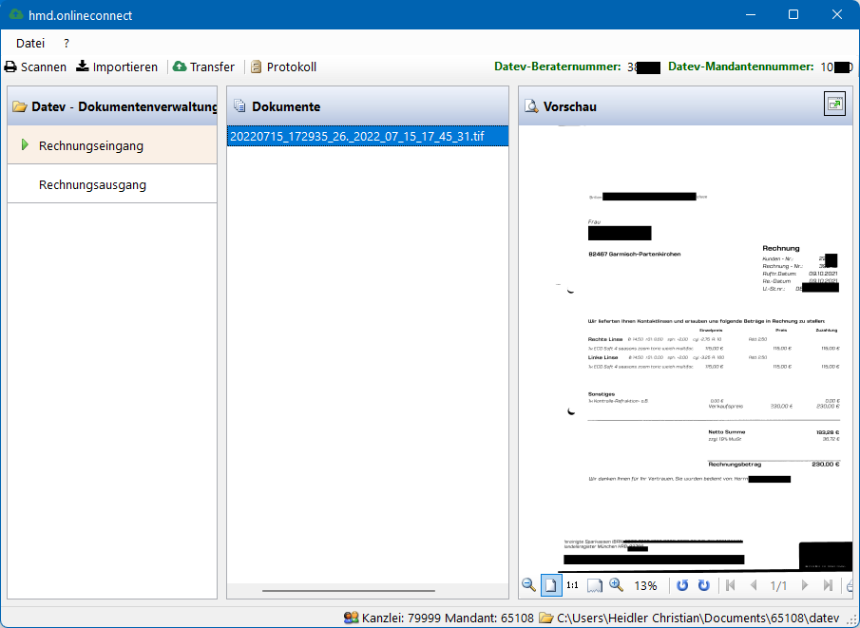Click the 13% zoom level control

(644, 585)
